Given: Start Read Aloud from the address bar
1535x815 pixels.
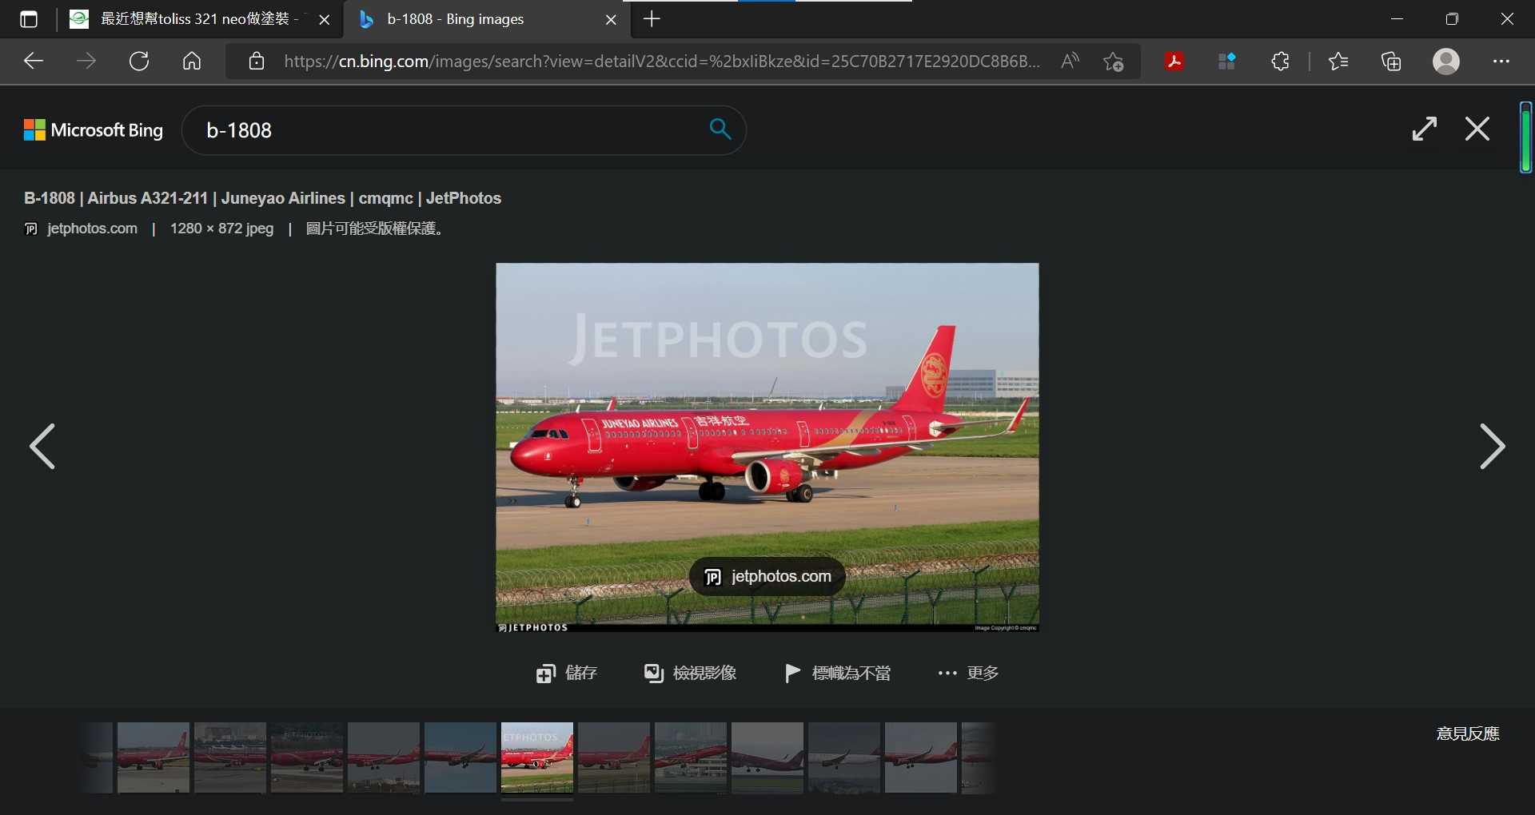Looking at the screenshot, I should 1070,62.
